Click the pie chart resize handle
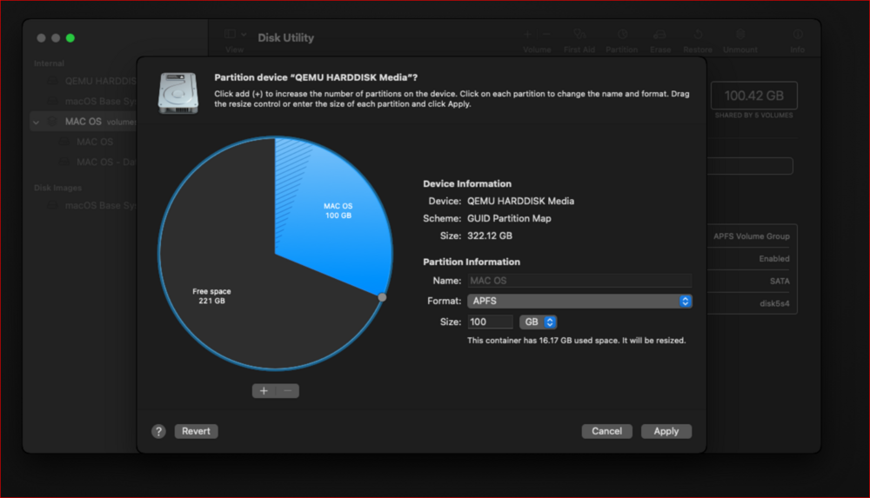 (382, 297)
